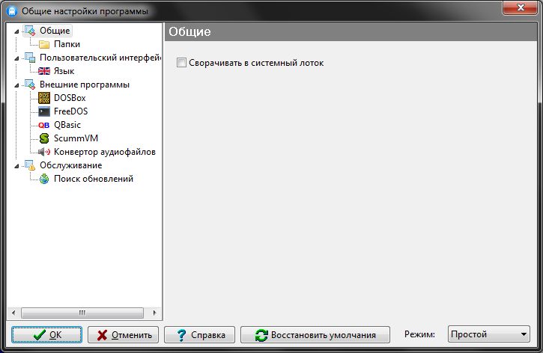The height and width of the screenshot is (353, 543).
Task: Click the green ScummVM icon
Action: [44, 138]
